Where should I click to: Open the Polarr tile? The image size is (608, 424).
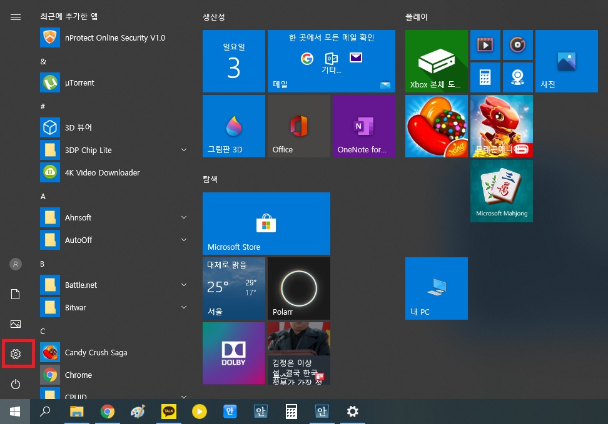point(299,288)
